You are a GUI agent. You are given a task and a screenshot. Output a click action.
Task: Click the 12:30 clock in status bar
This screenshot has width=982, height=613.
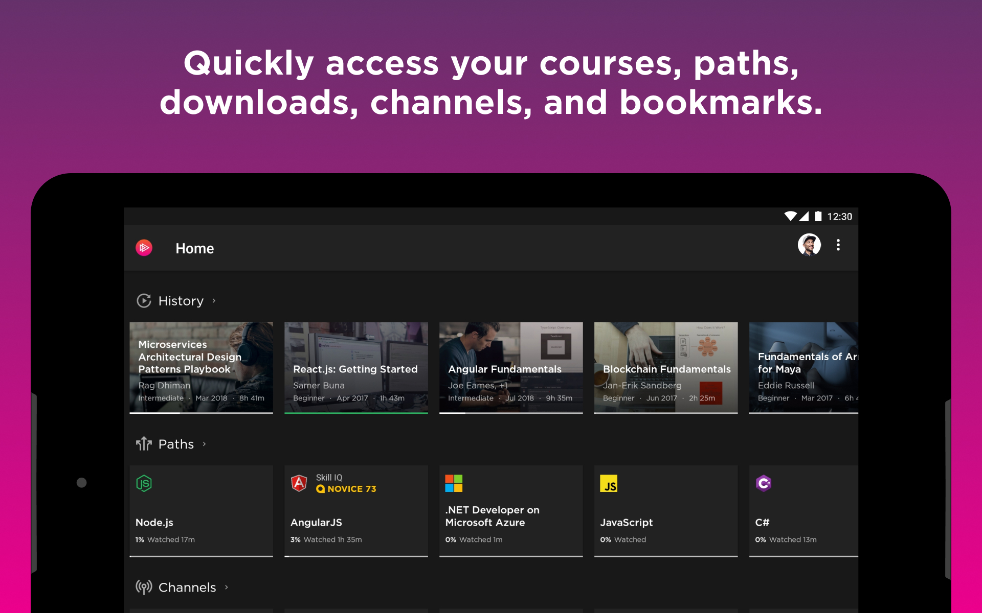coord(840,217)
